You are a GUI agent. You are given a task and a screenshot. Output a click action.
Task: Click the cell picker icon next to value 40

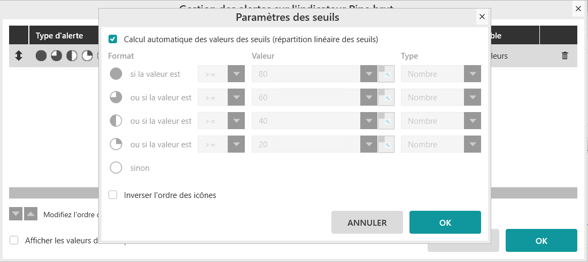pos(386,121)
